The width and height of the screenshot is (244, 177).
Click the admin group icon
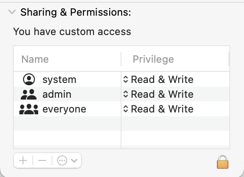29,94
